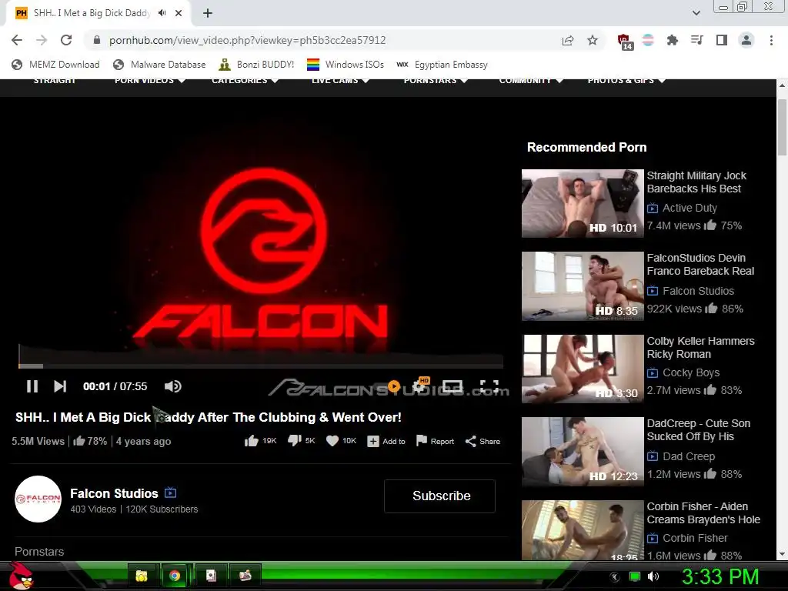Share the video link

pyautogui.click(x=482, y=441)
